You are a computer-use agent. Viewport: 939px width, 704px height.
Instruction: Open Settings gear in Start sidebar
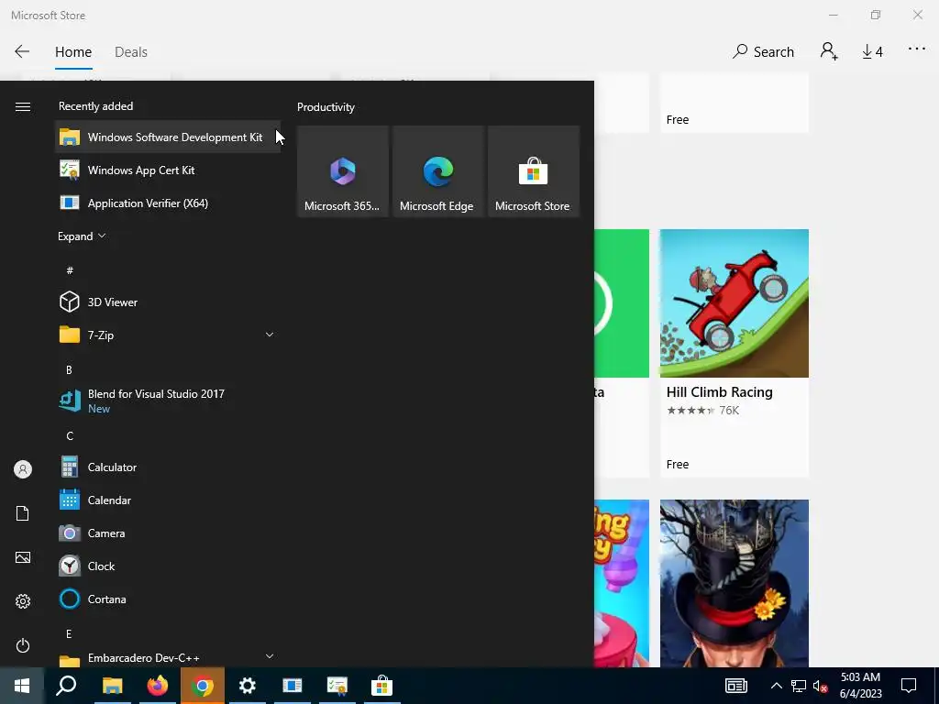click(23, 601)
